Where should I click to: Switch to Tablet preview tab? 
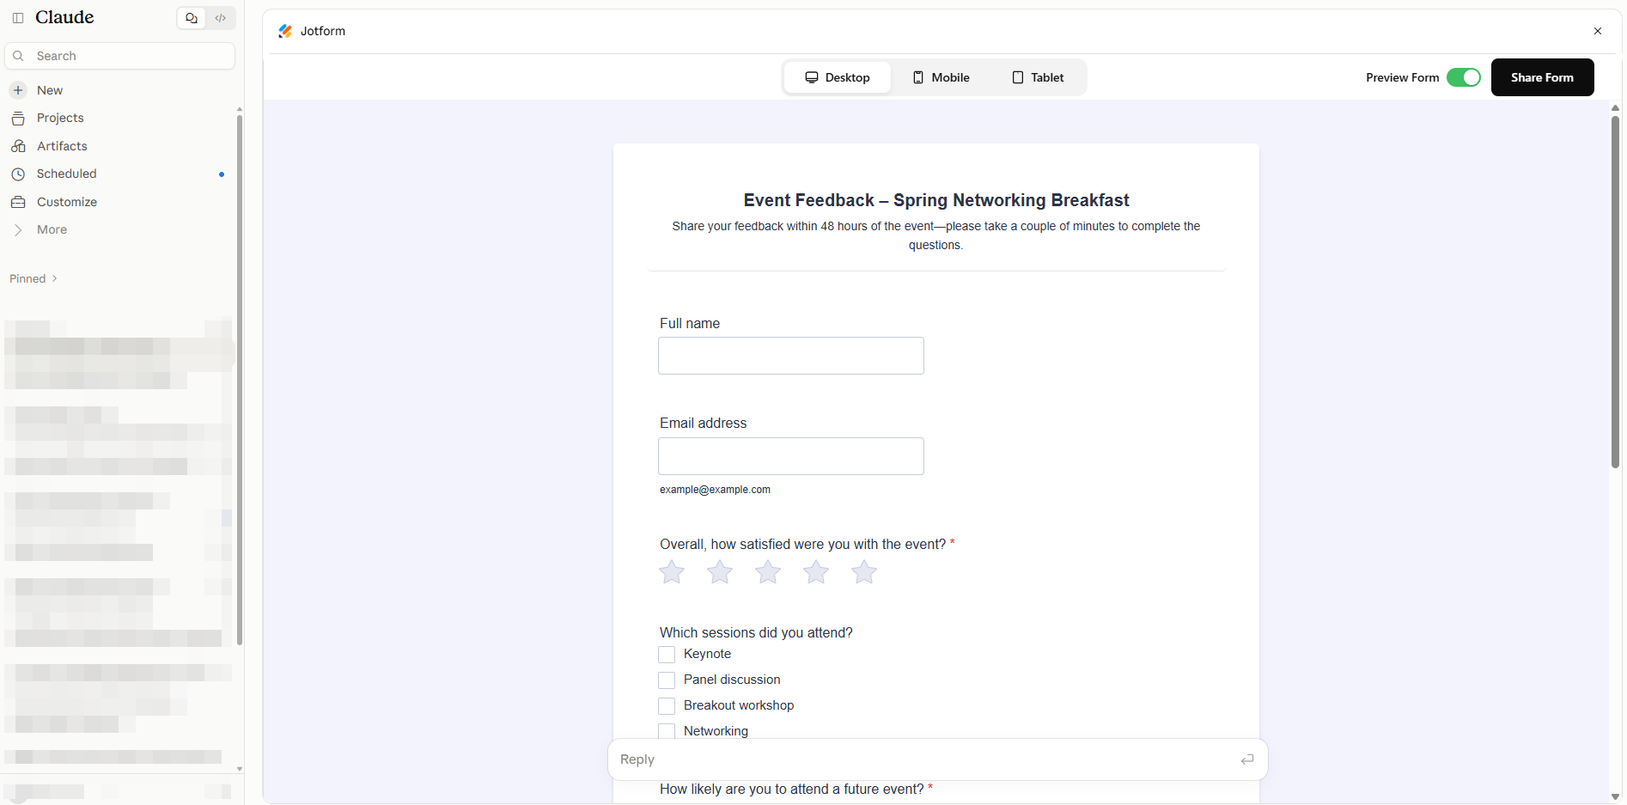(1038, 77)
